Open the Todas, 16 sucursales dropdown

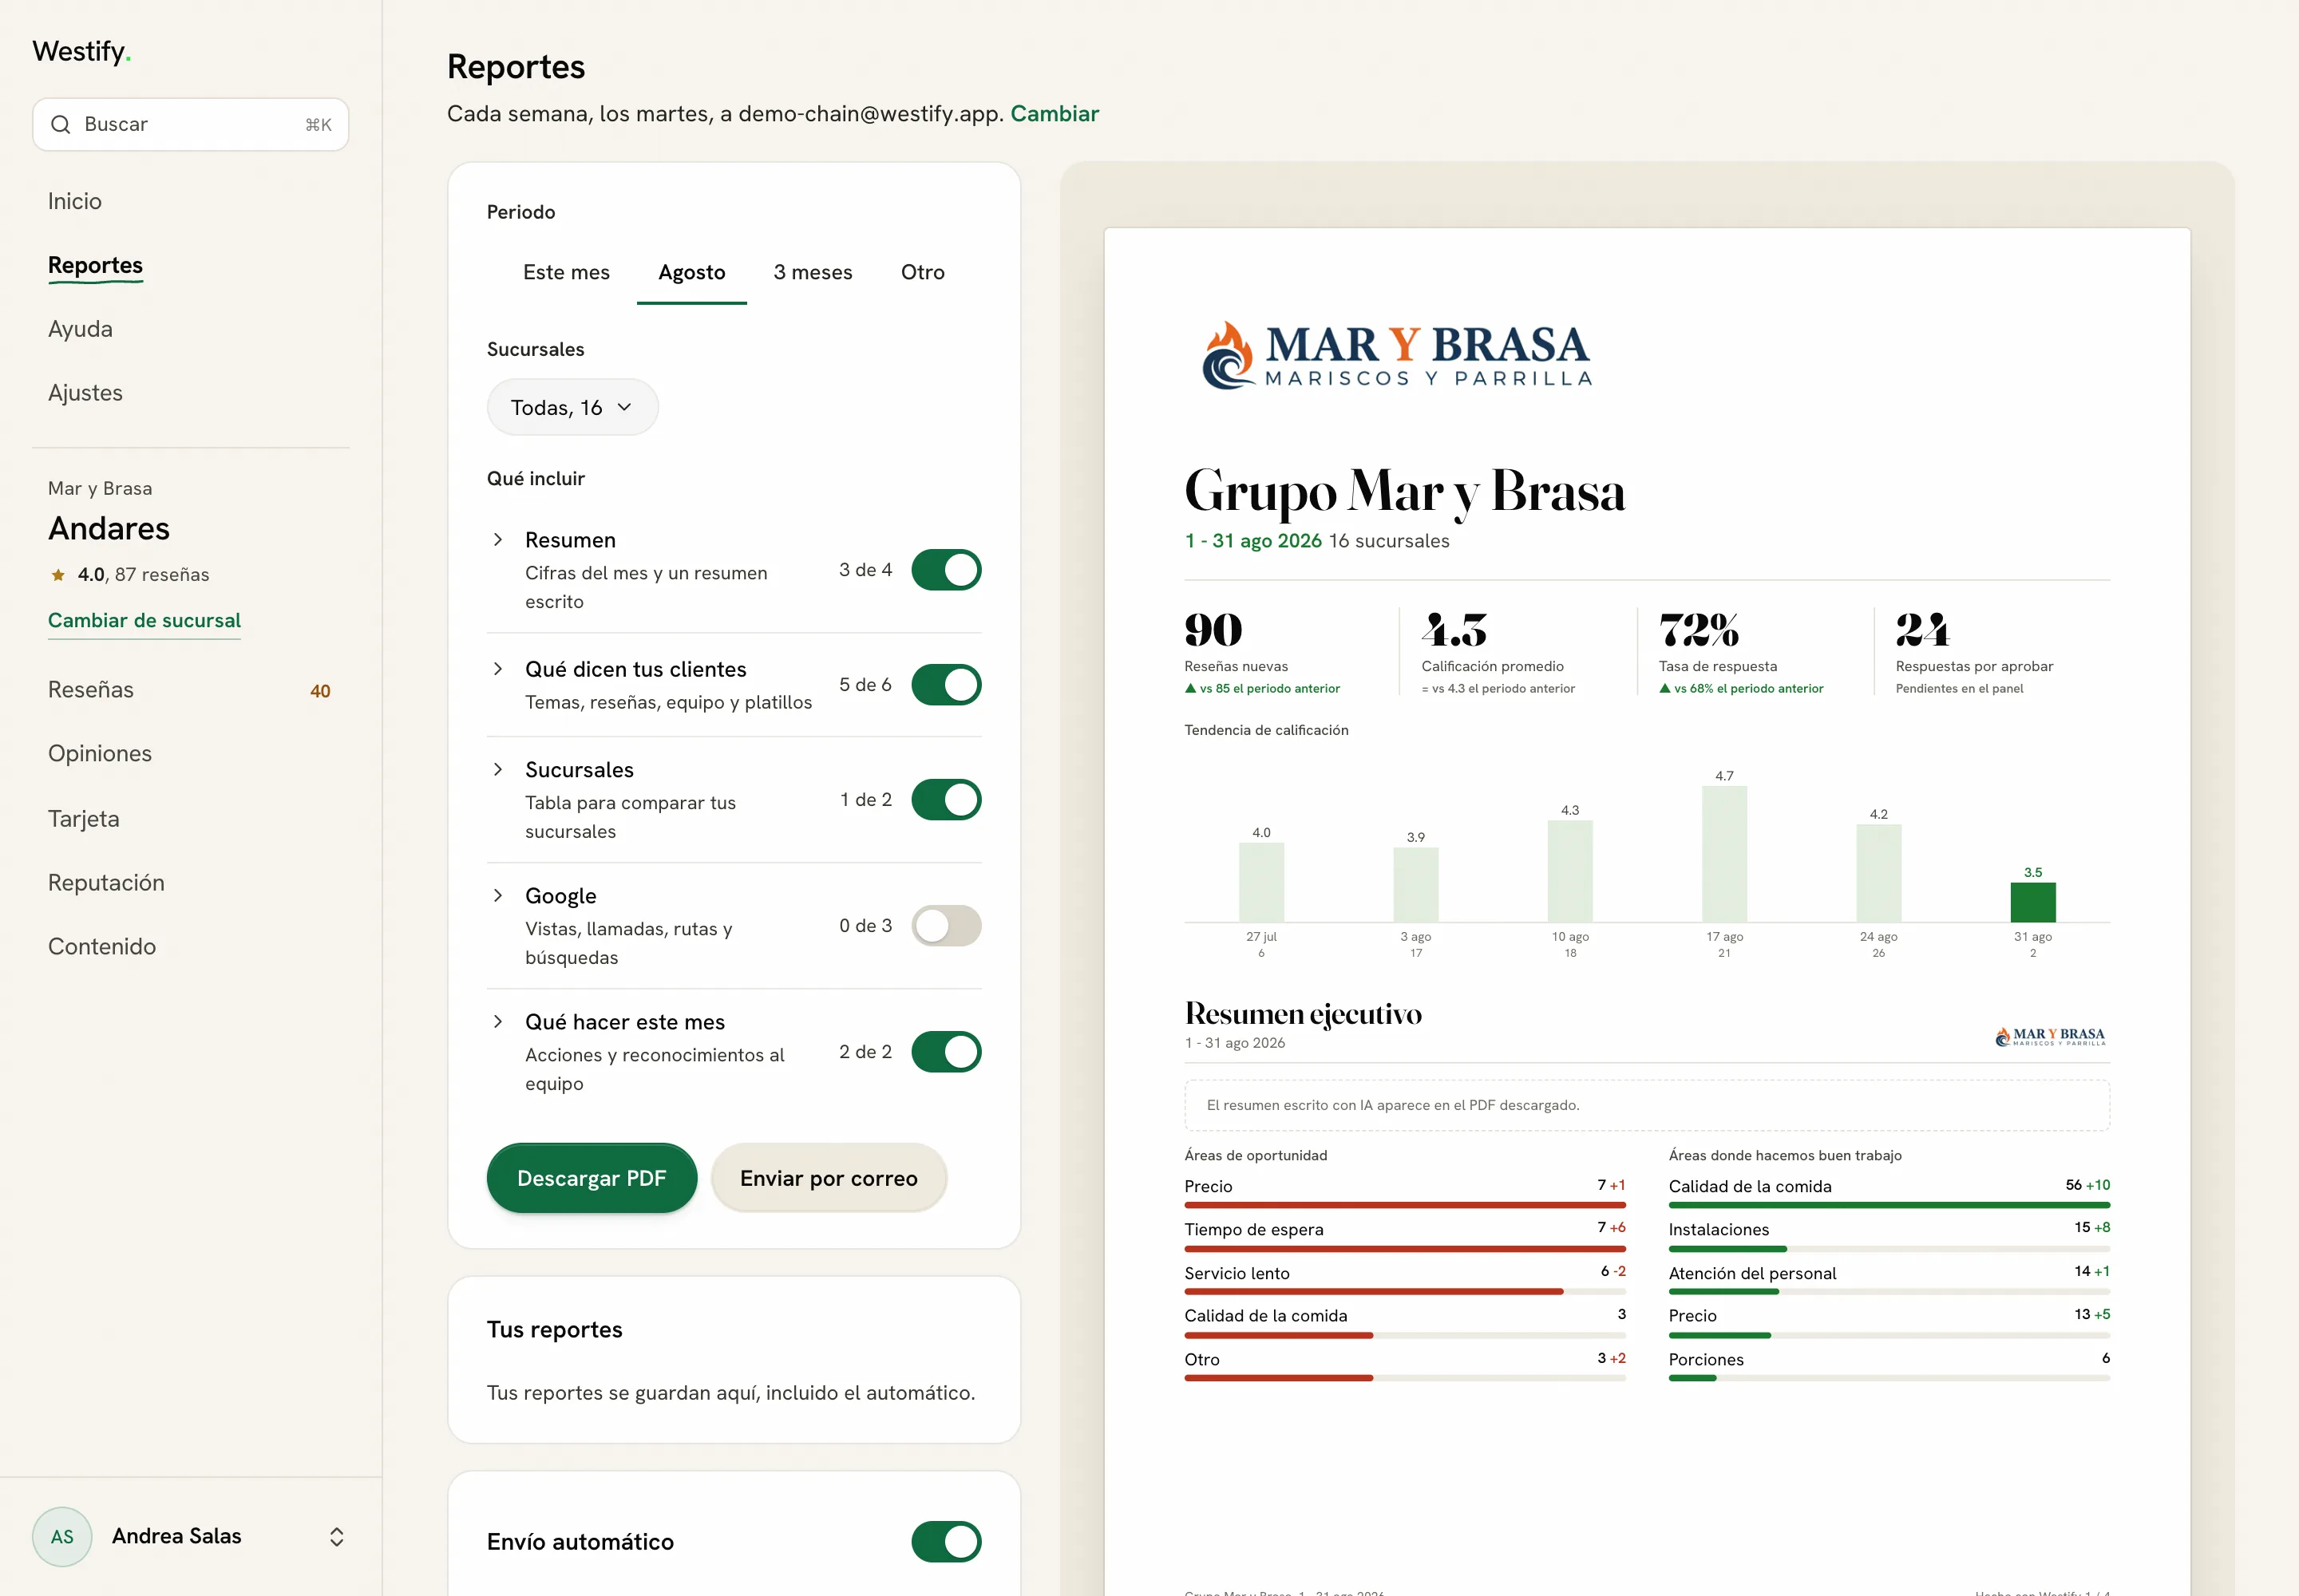[x=572, y=407]
